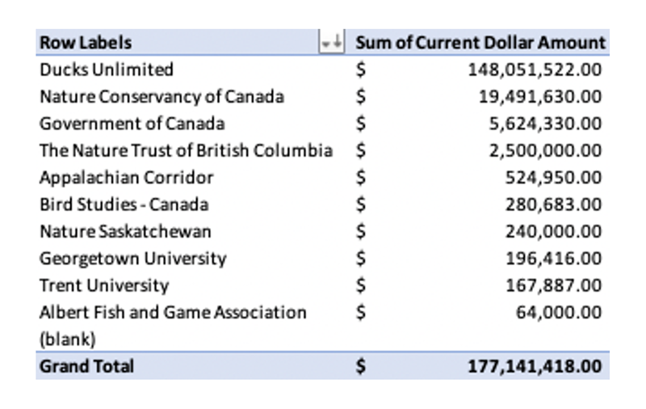
Task: Open the Row Labels filter dropdown
Action: pyautogui.click(x=332, y=42)
